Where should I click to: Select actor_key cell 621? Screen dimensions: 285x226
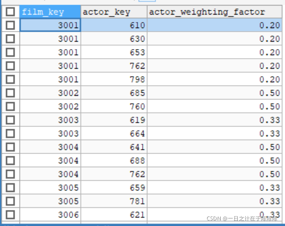tap(114, 215)
